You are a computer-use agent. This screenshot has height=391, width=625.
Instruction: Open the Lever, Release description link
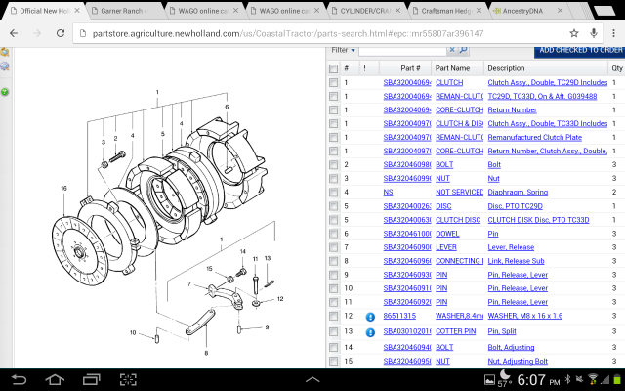(x=511, y=247)
